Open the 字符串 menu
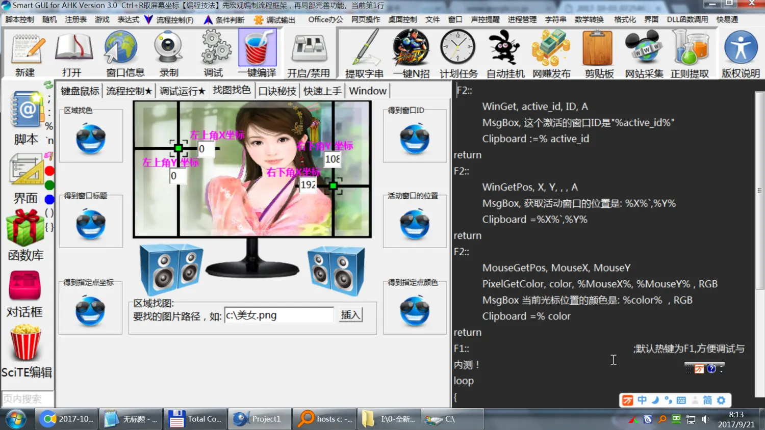Image resolution: width=765 pixels, height=430 pixels. click(x=555, y=19)
